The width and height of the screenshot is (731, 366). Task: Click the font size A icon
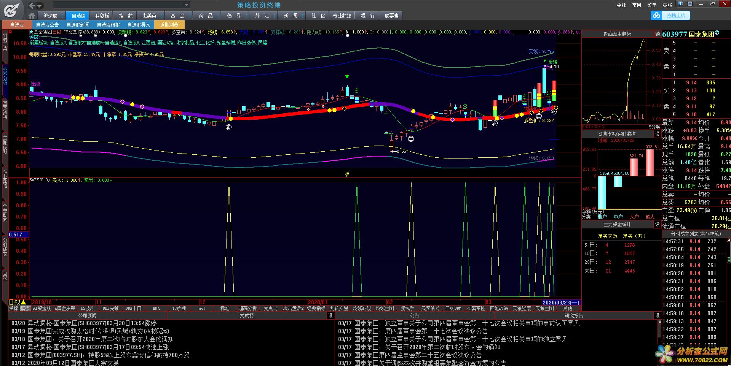tap(690, 4)
